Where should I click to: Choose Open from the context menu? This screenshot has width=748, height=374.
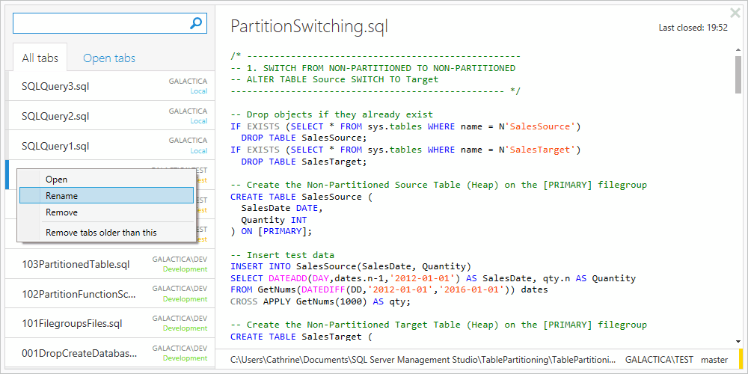pos(57,180)
